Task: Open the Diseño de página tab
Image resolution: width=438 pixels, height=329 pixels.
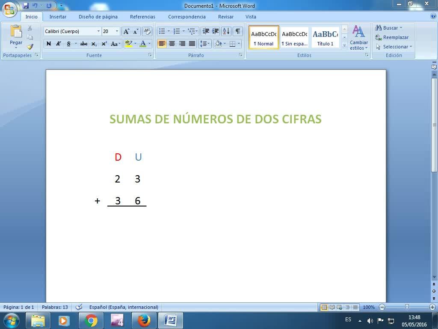Action: pos(98,17)
